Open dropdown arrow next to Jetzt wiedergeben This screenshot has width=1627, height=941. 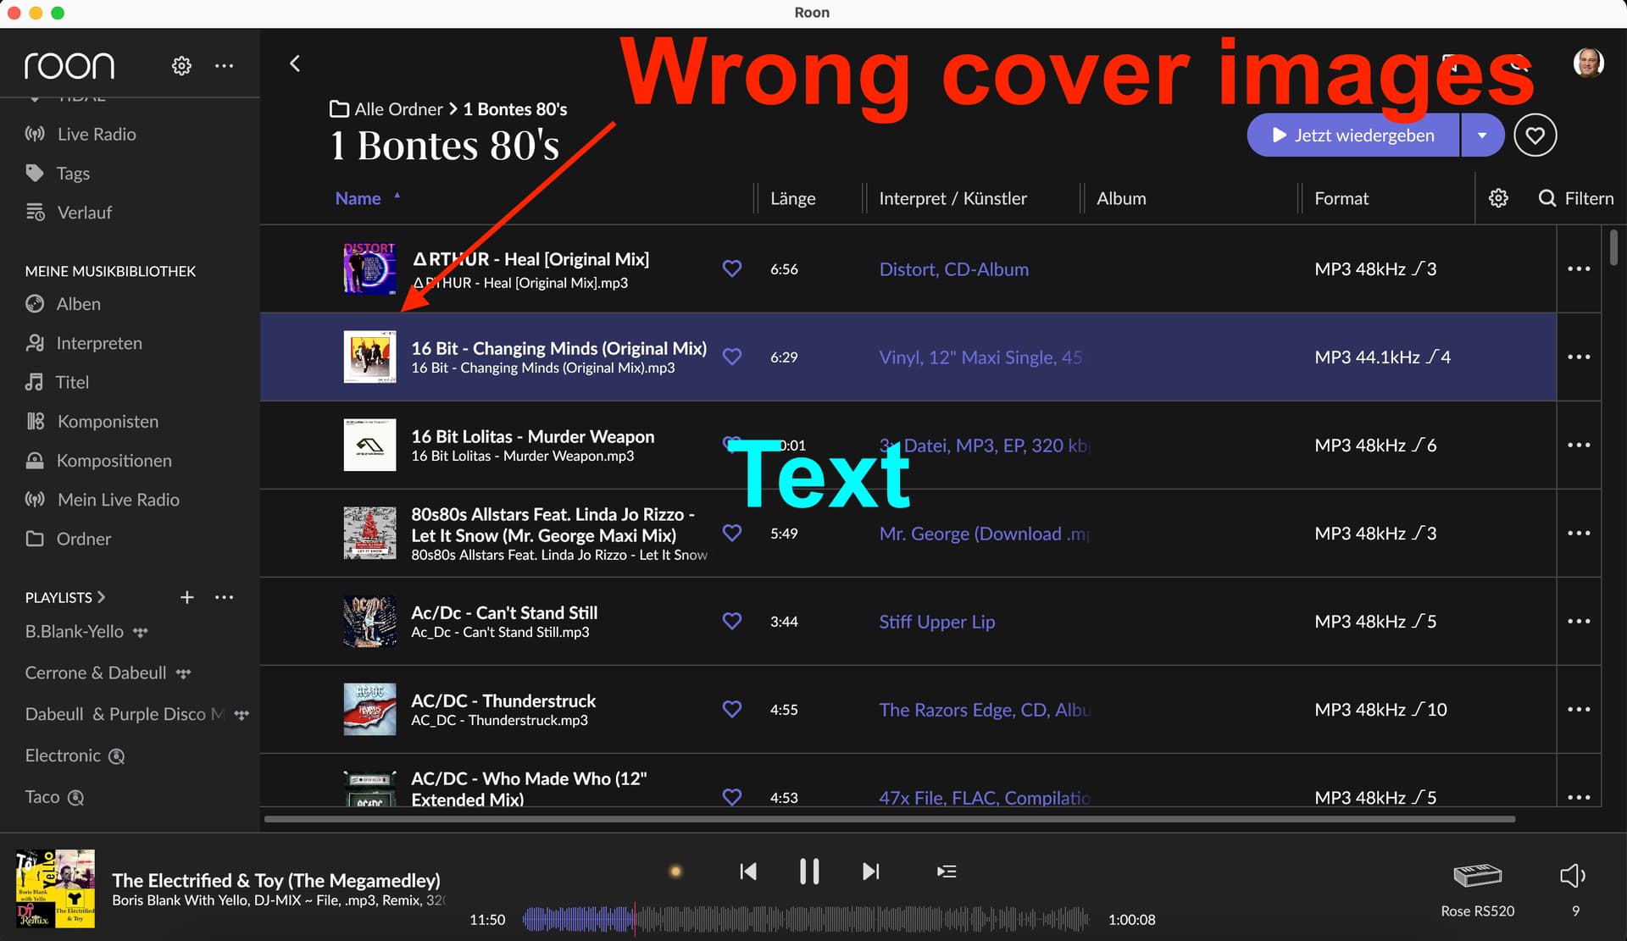pos(1482,135)
